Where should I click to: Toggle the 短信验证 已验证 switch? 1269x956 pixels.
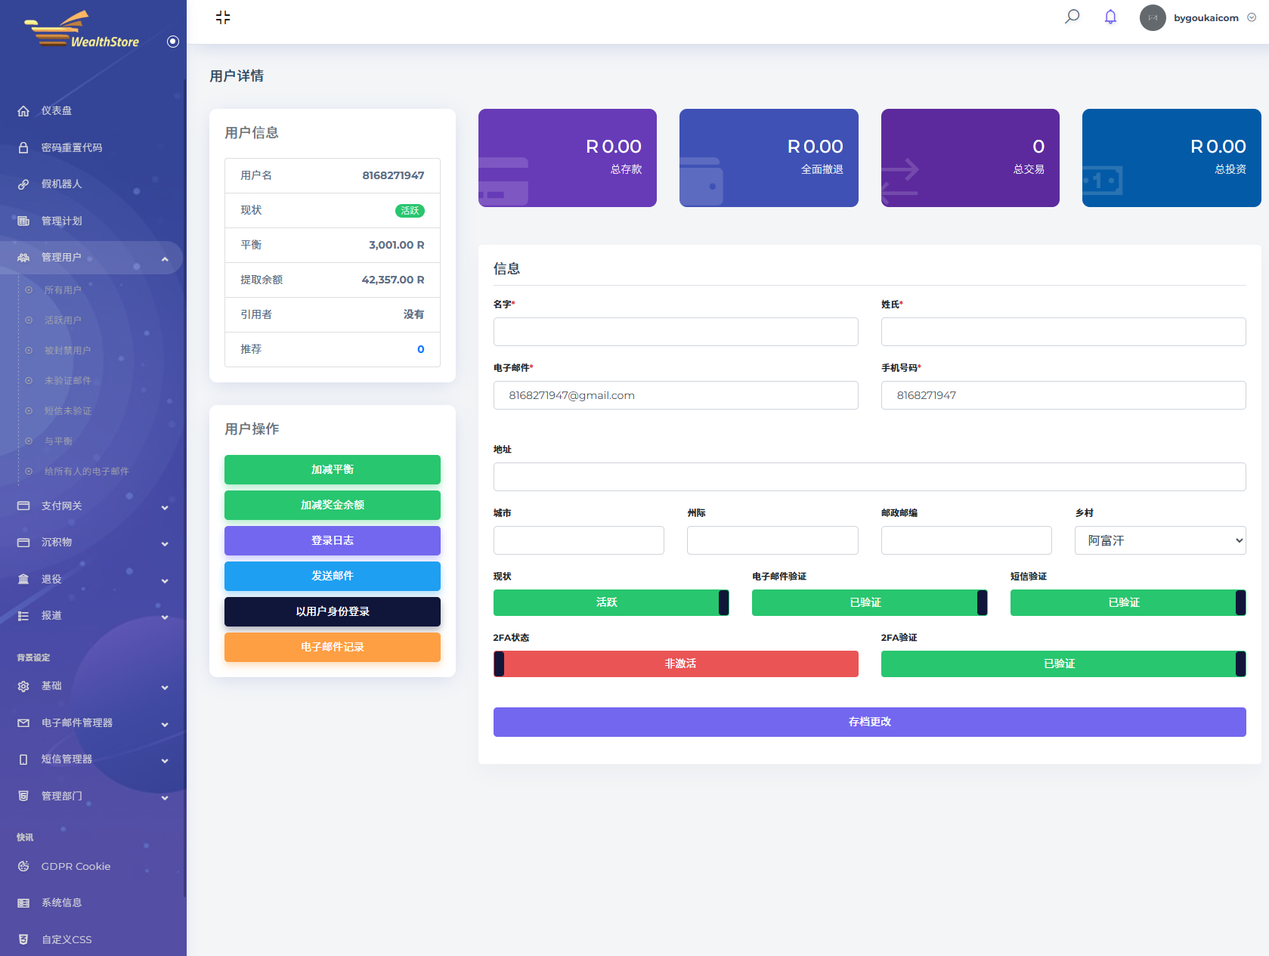coord(1128,602)
